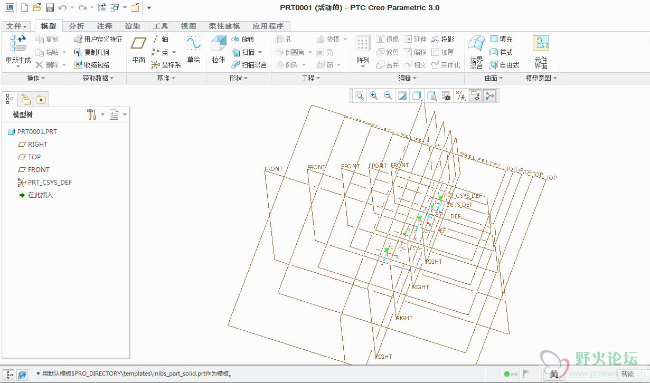The height and width of the screenshot is (383, 650).
Task: Click the 投影 project tool
Action: tap(442, 39)
